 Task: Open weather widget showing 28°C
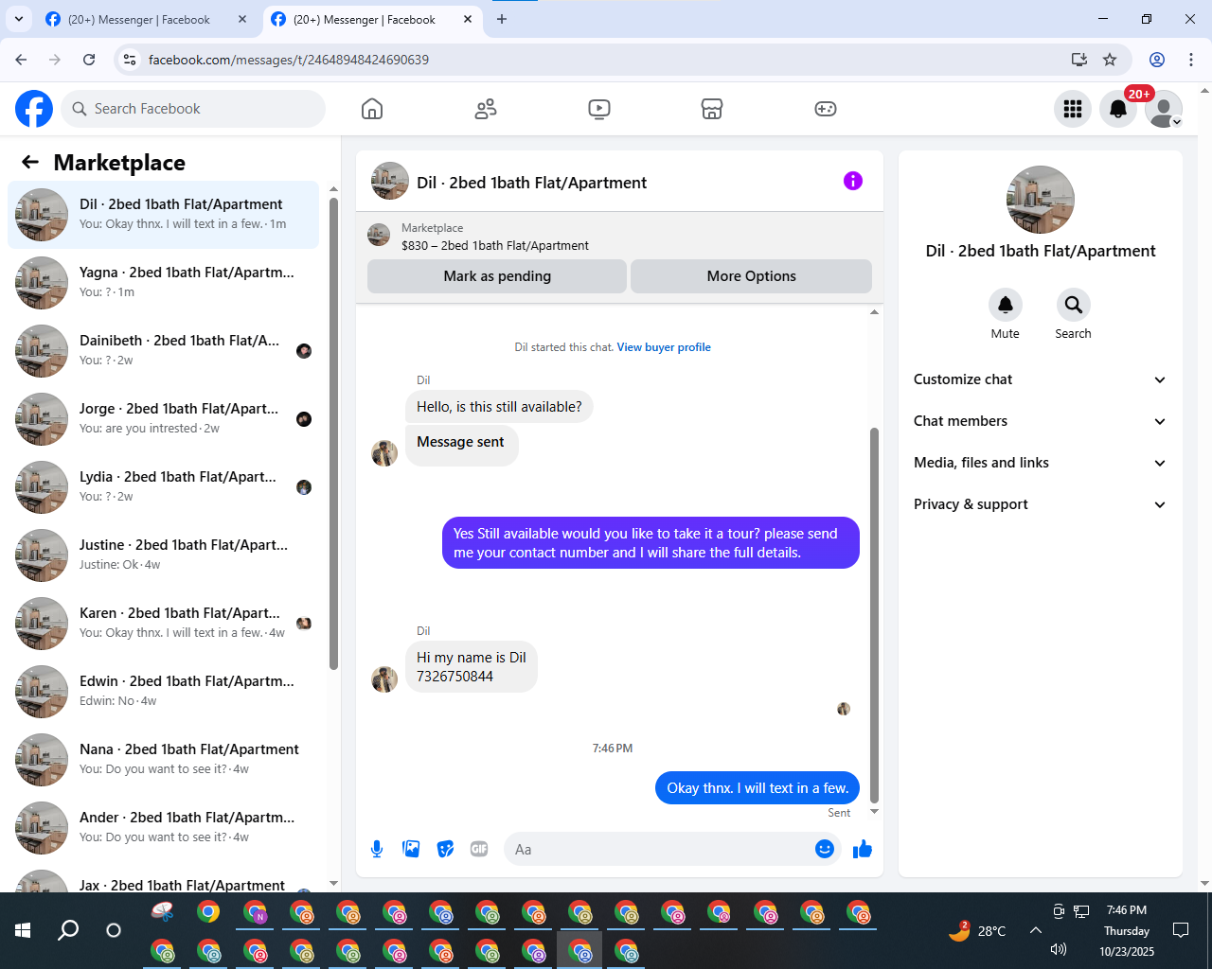(977, 931)
